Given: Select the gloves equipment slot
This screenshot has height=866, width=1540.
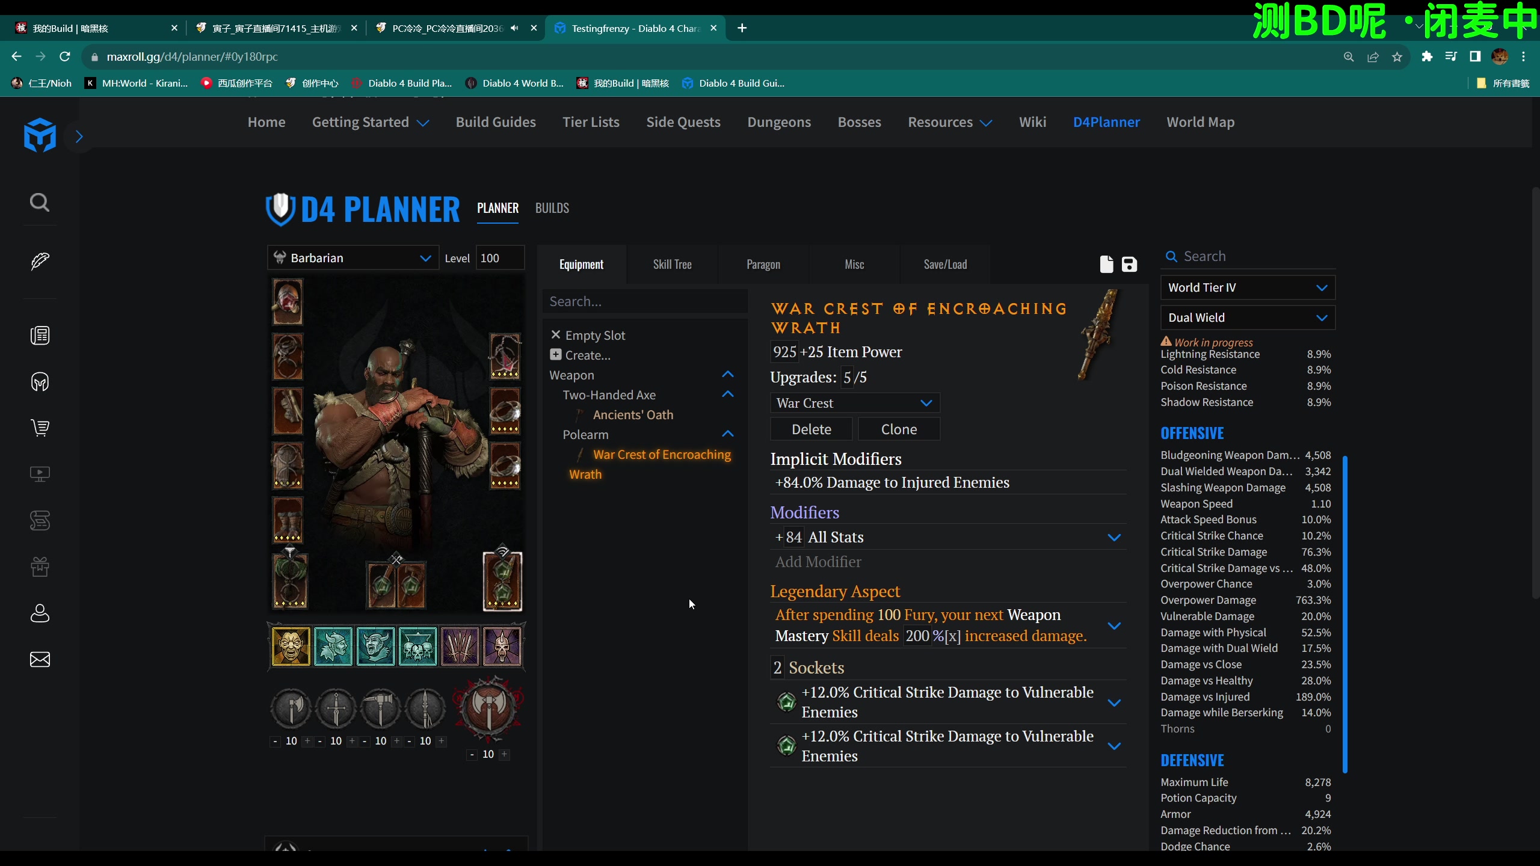Looking at the screenshot, I should (288, 411).
